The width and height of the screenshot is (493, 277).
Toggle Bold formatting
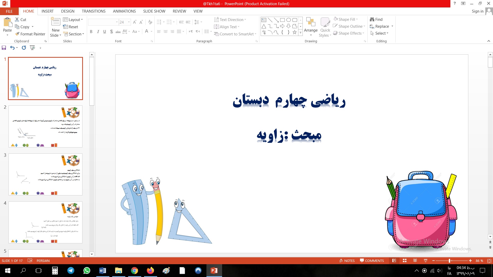click(91, 32)
